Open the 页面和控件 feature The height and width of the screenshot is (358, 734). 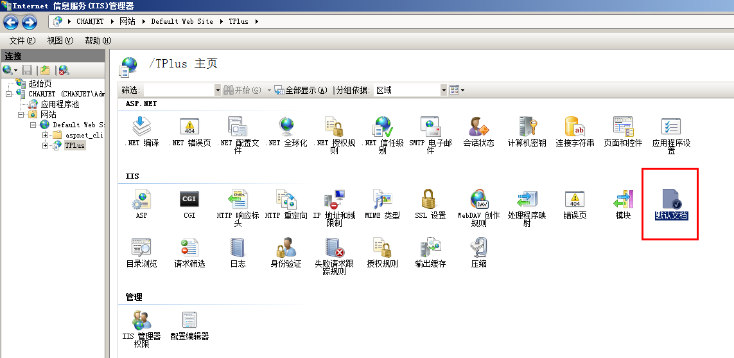(623, 132)
